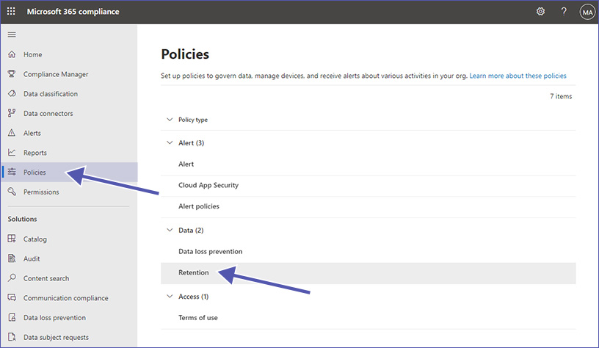The image size is (599, 348).
Task: Click the Access (1) group label
Action: click(x=193, y=297)
